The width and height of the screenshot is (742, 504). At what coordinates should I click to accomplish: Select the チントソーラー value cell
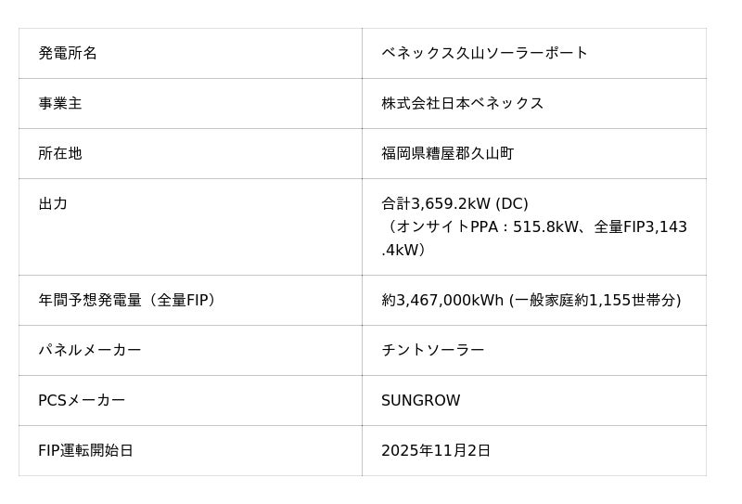(x=432, y=350)
